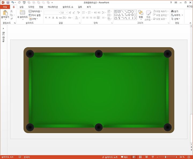Viewport: 193px width, 159px height.
Task: Open Shape Effects (도형 효과) dropdown
Action: pos(160,19)
